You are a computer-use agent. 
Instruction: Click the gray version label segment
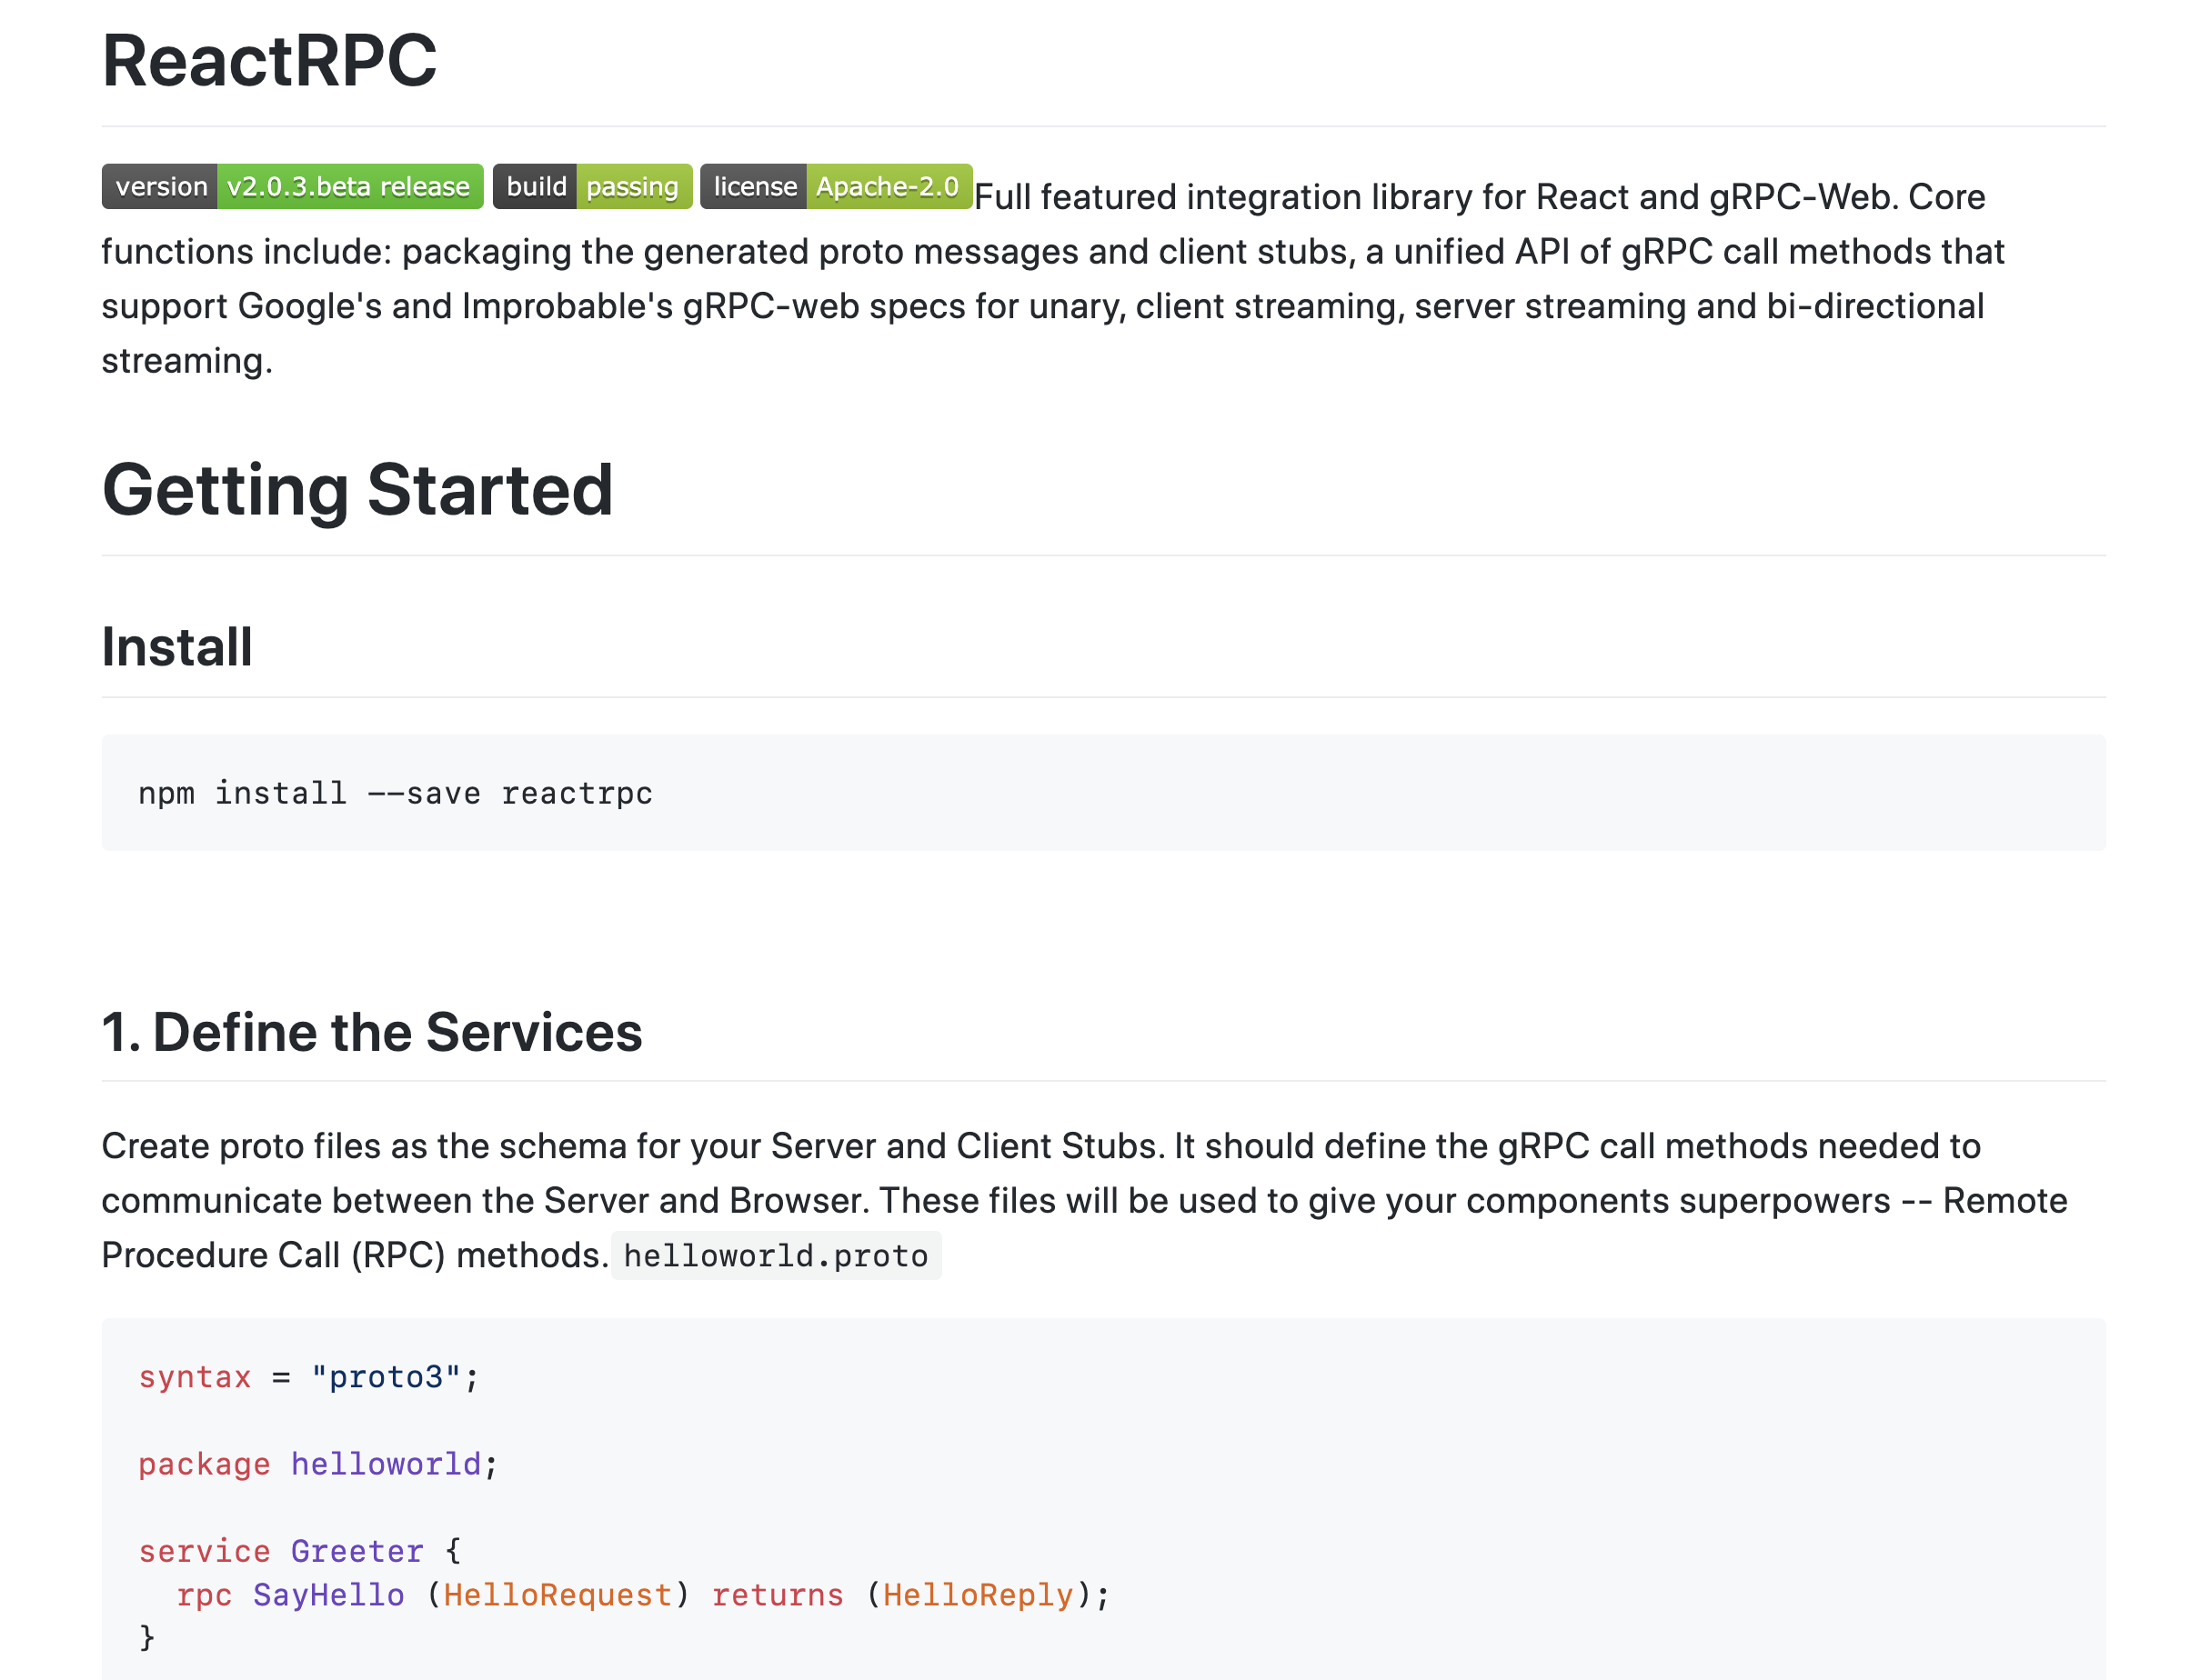[x=160, y=186]
